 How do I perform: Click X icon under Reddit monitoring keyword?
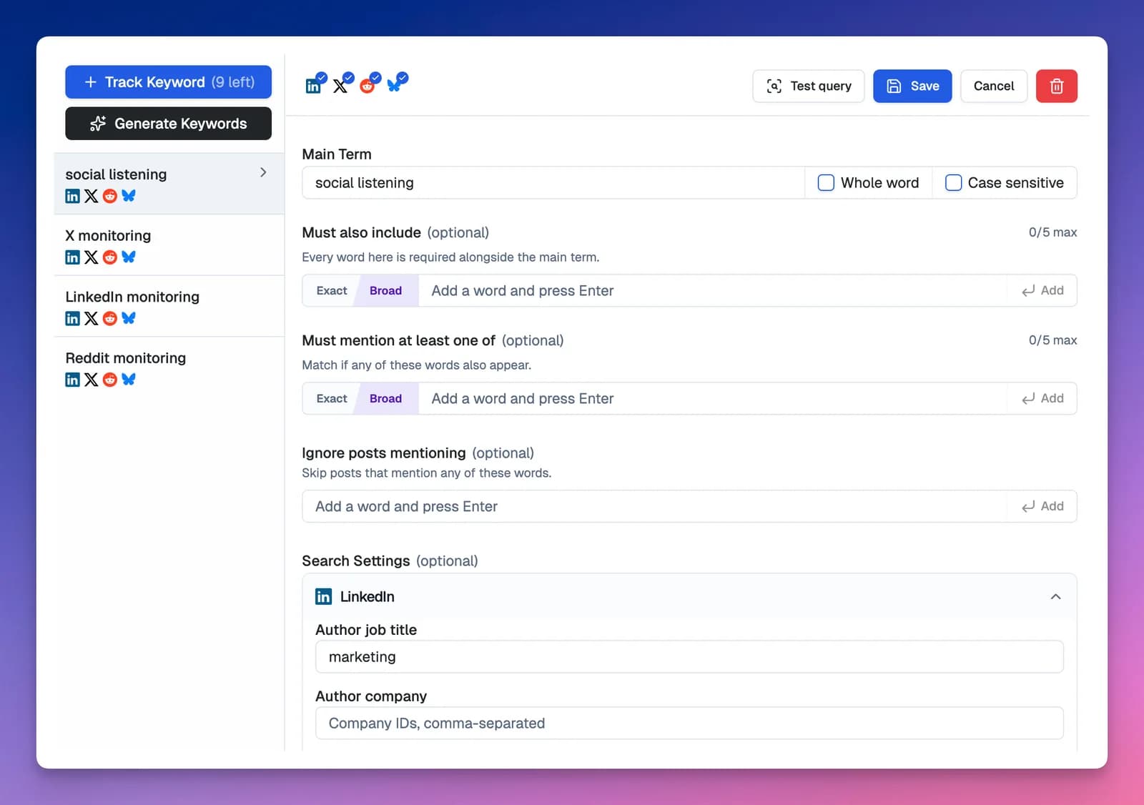(x=91, y=380)
